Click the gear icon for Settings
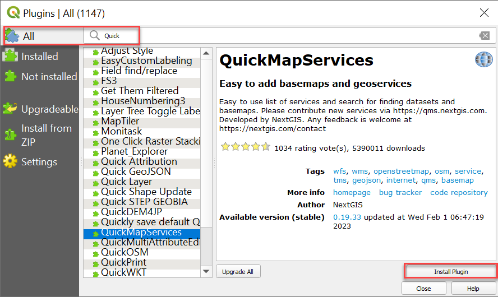The height and width of the screenshot is (297, 498). (11, 162)
